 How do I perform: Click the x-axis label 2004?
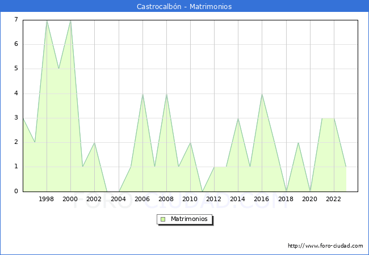pyautogui.click(x=119, y=199)
